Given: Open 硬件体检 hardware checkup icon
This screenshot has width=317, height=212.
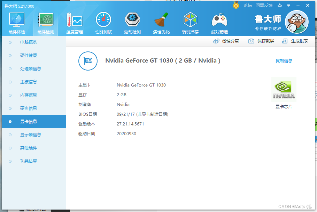Looking at the screenshot, I should pyautogui.click(x=17, y=20).
